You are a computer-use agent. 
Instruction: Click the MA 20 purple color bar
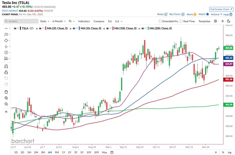pos(46,28)
